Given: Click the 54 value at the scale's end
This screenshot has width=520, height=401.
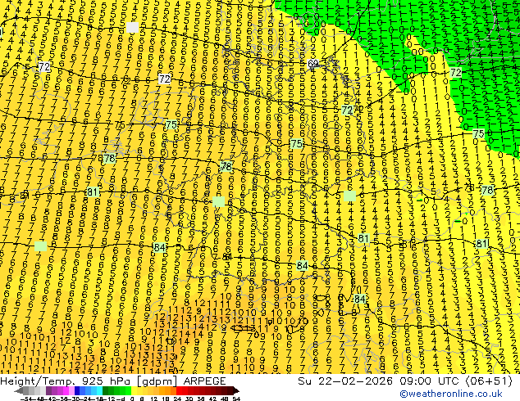Looking at the screenshot, I should 236,399.
